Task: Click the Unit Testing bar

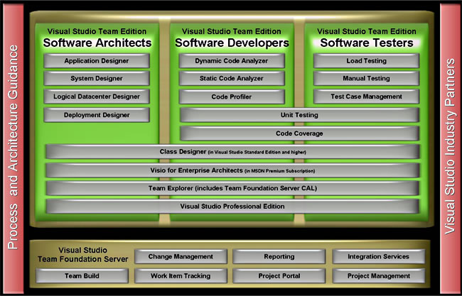Action: pos(299,115)
